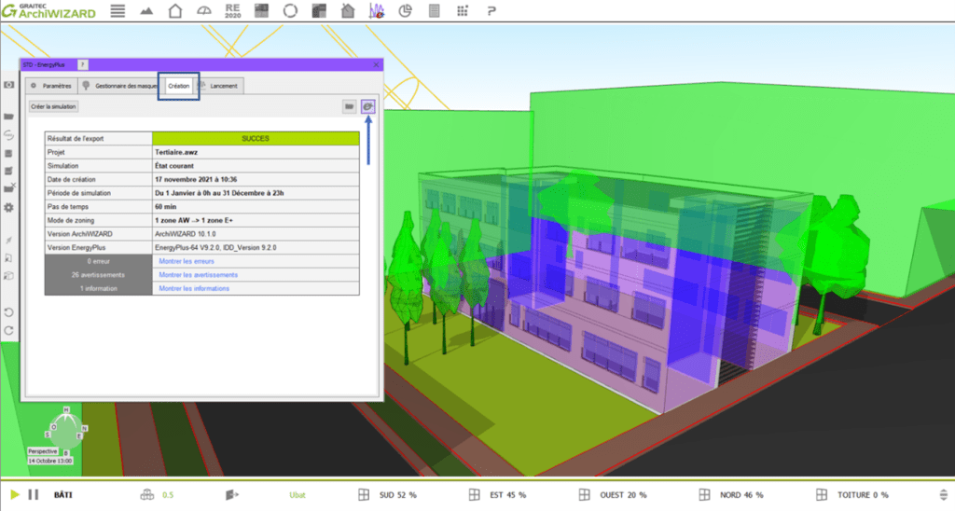Open the folder icon in Création tab

click(349, 107)
